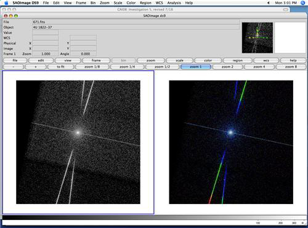Select the color image frame on right
The height and width of the screenshot is (228, 308).
[x=231, y=142]
